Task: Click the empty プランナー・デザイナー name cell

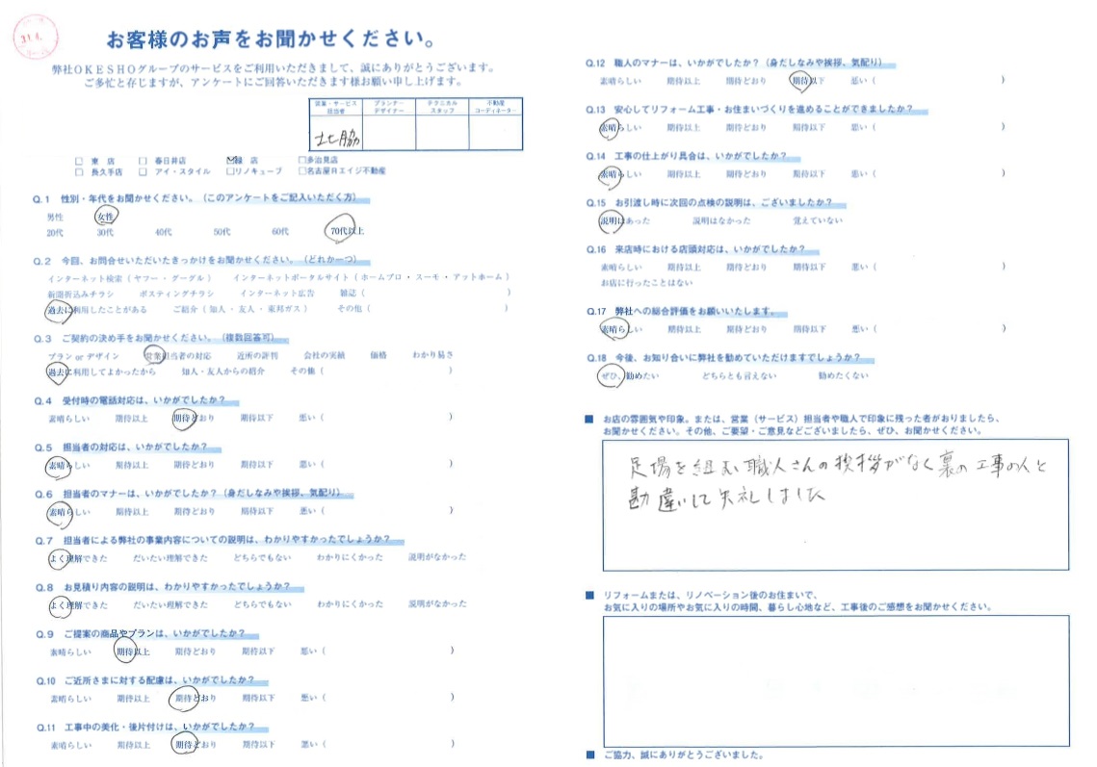Action: (x=389, y=136)
